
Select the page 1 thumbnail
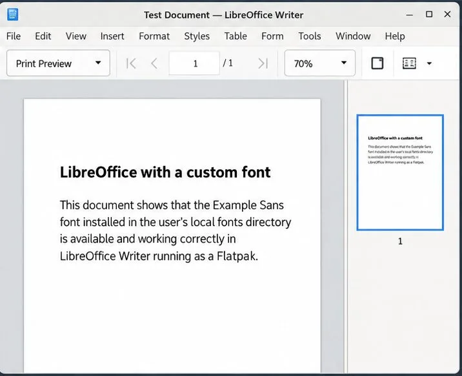click(400, 172)
